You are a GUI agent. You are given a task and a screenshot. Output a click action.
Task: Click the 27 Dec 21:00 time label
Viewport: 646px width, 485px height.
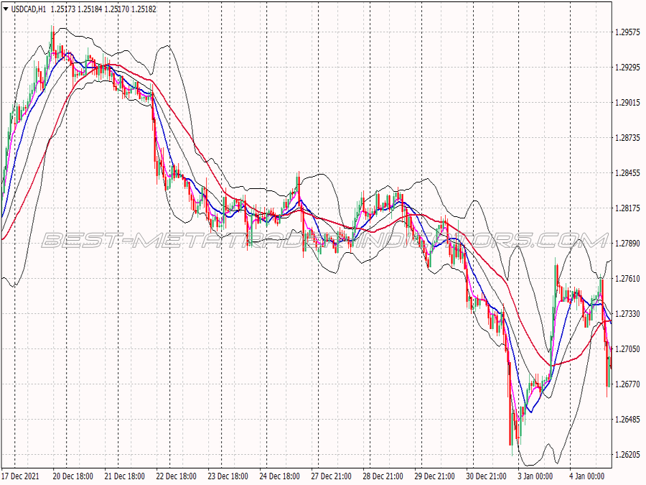tap(331, 476)
